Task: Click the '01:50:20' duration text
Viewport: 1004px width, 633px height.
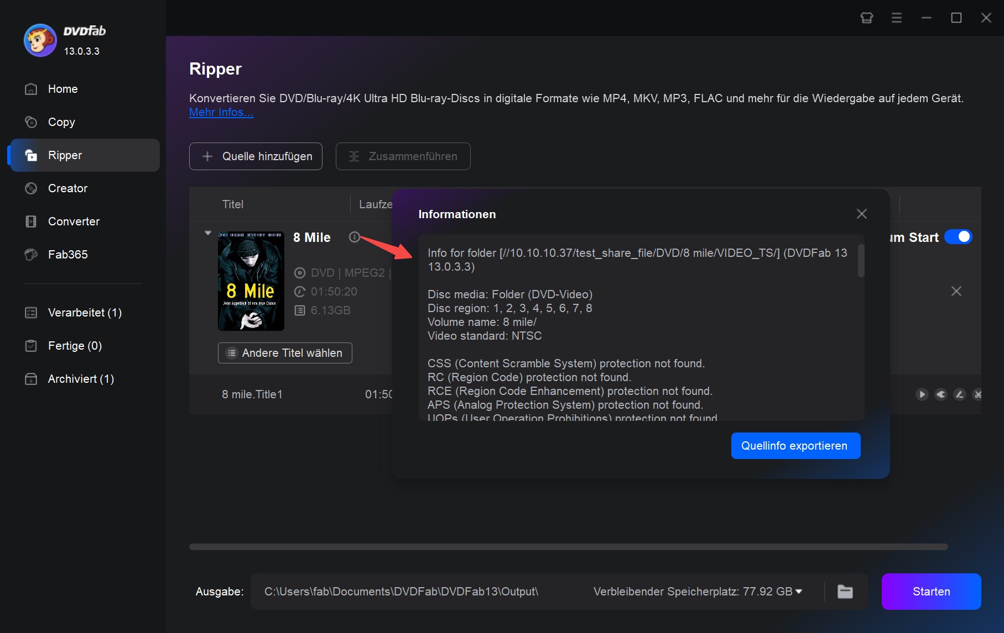Action: [334, 292]
